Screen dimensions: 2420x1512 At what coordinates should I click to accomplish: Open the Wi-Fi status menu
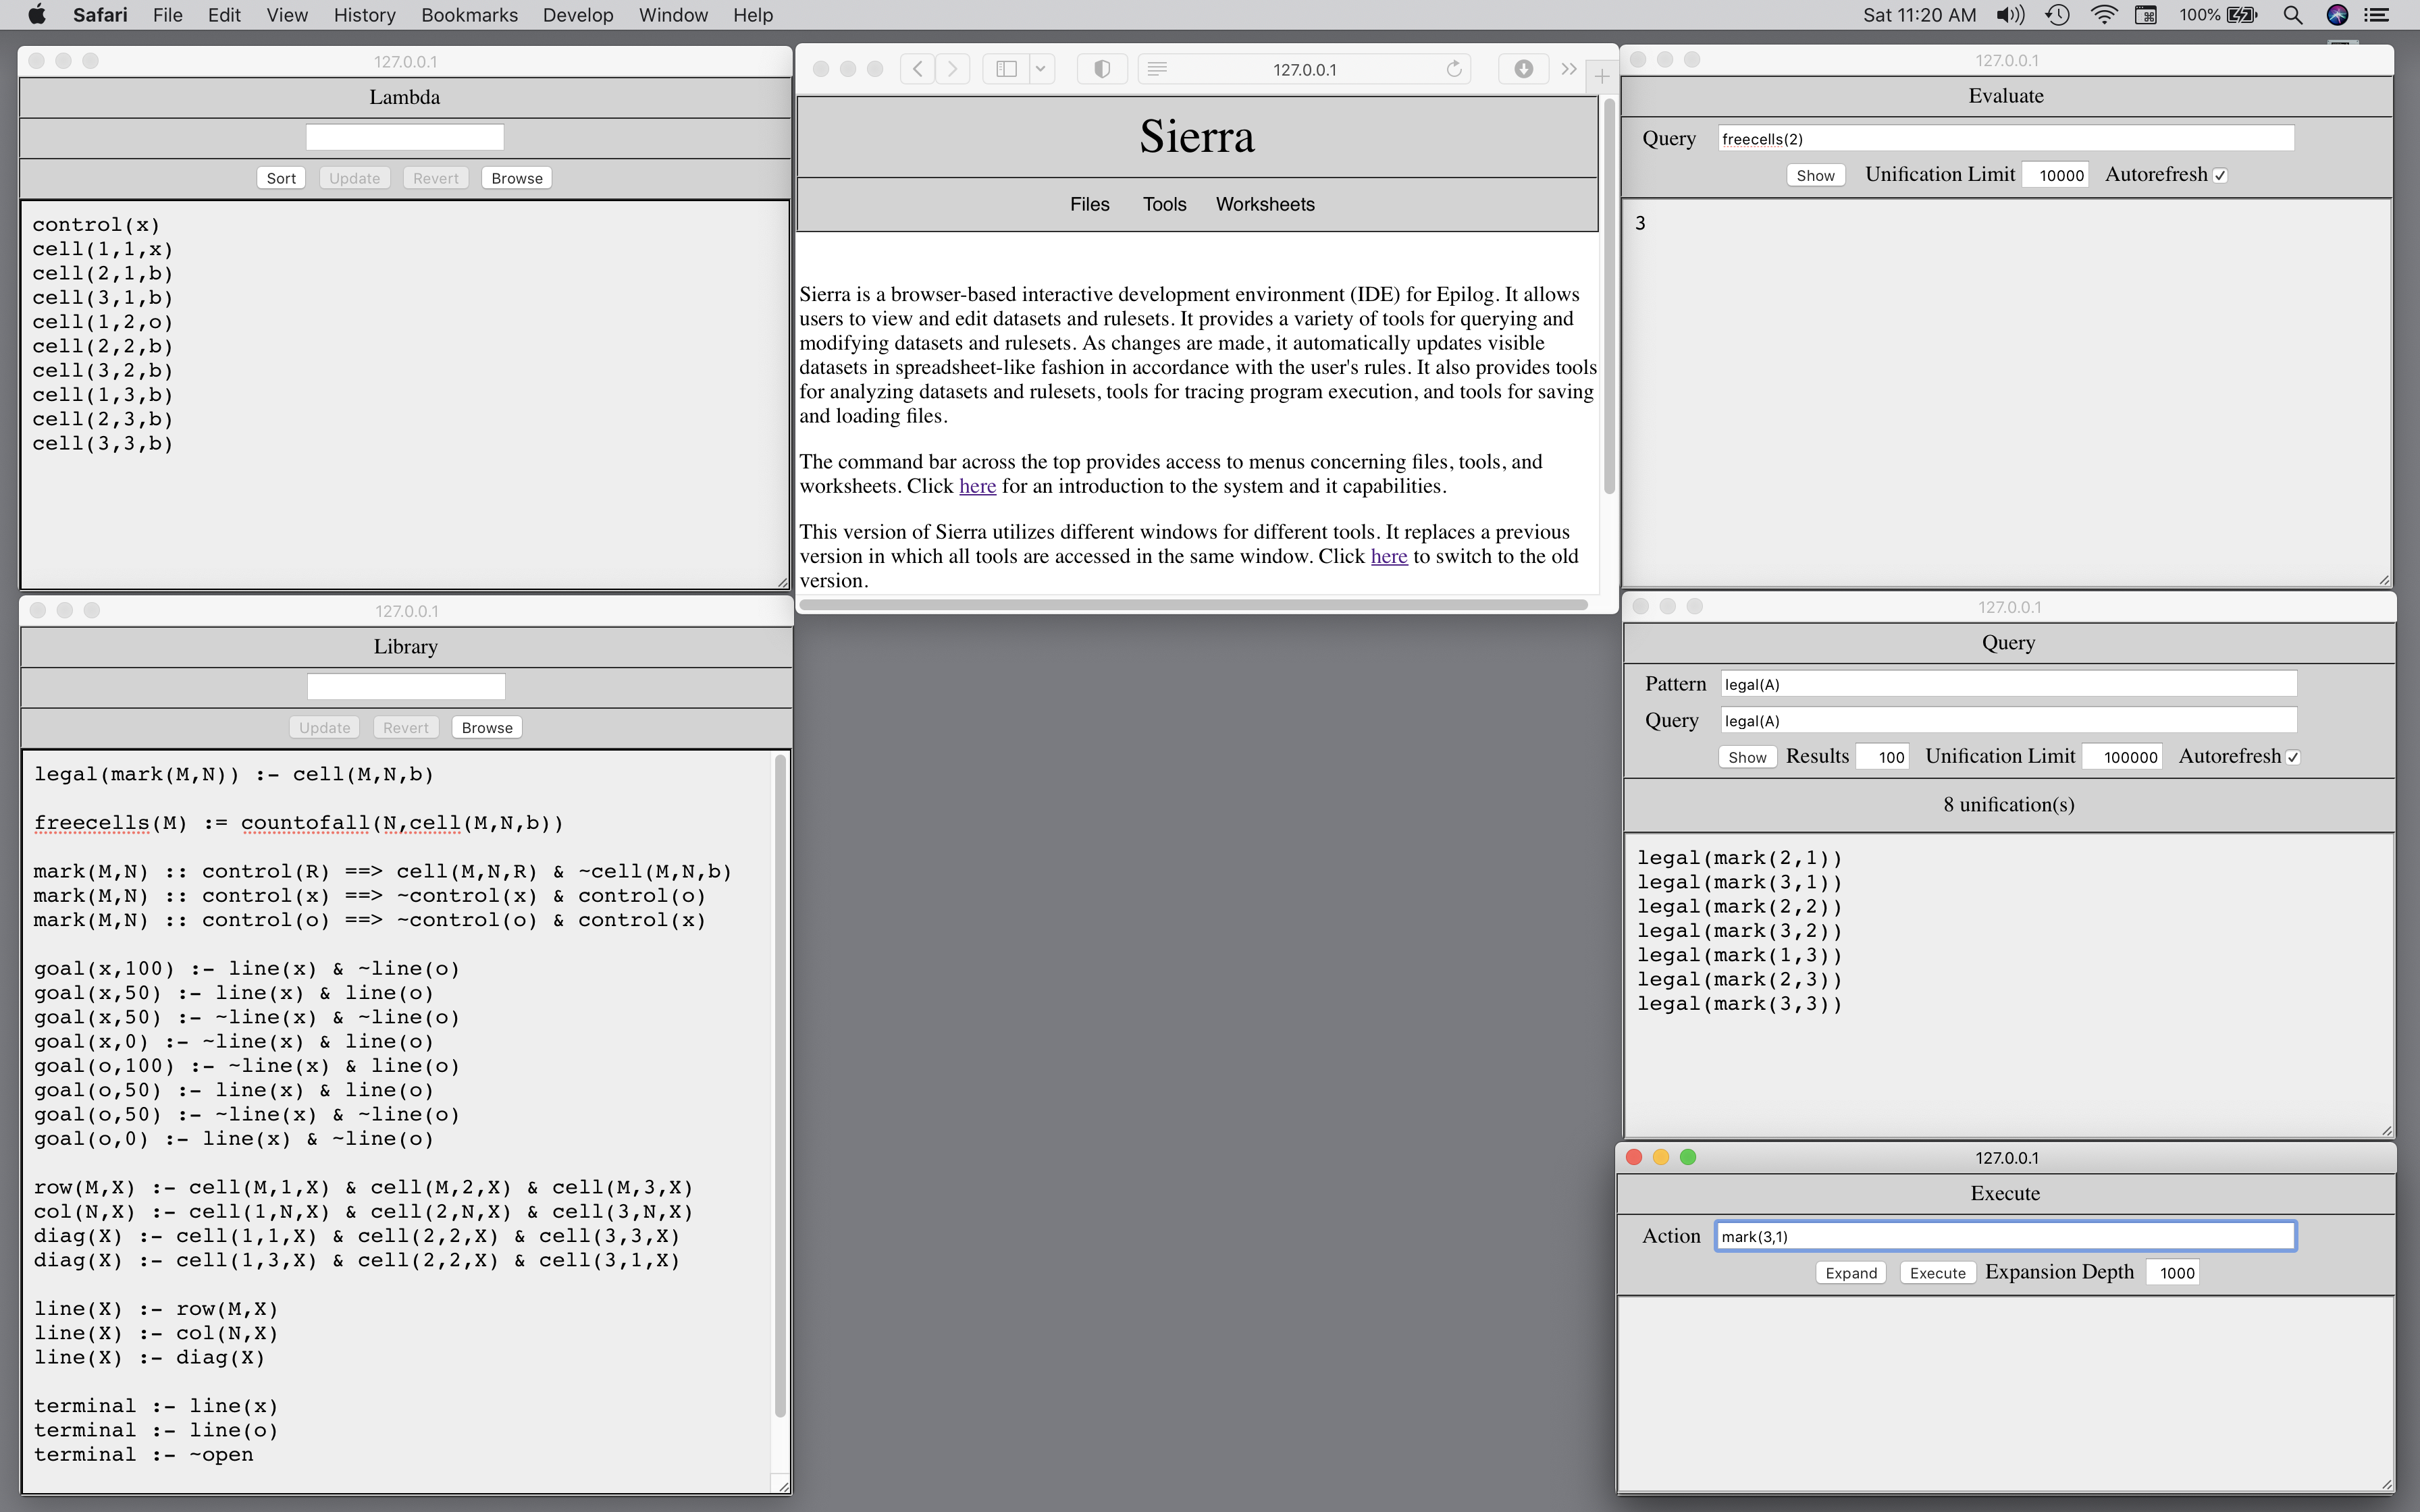[2103, 15]
